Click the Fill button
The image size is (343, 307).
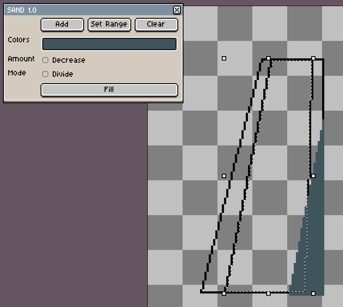109,90
